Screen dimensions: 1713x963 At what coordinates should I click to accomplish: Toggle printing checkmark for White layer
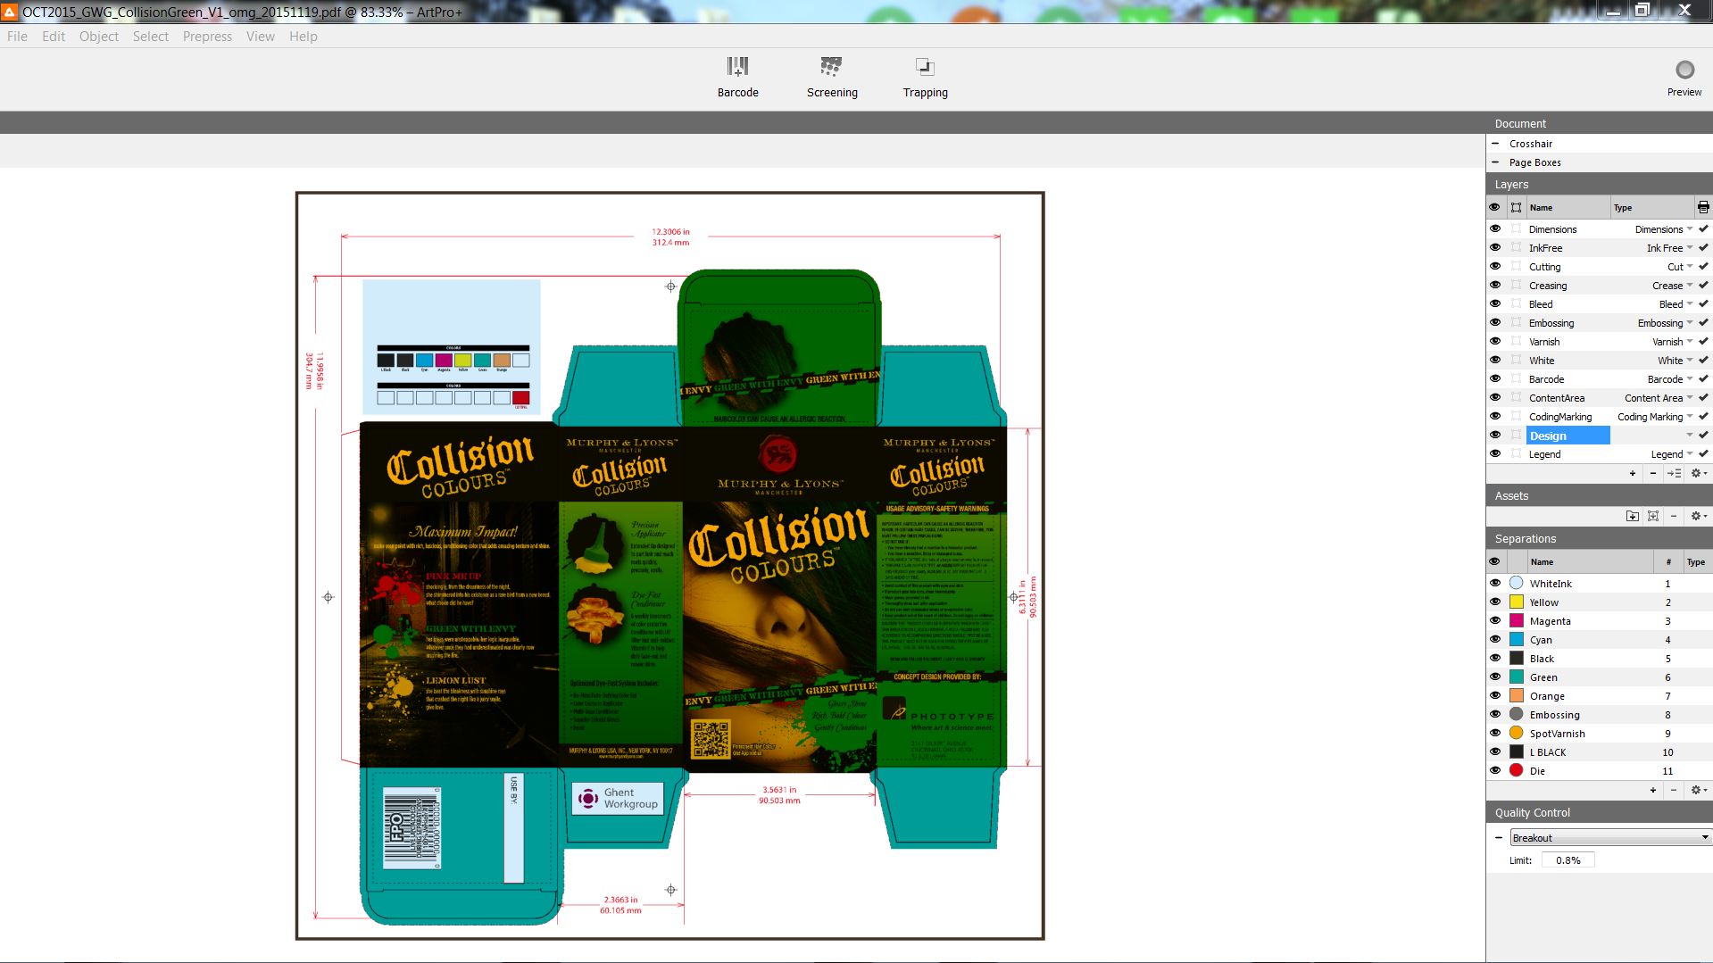click(1703, 360)
